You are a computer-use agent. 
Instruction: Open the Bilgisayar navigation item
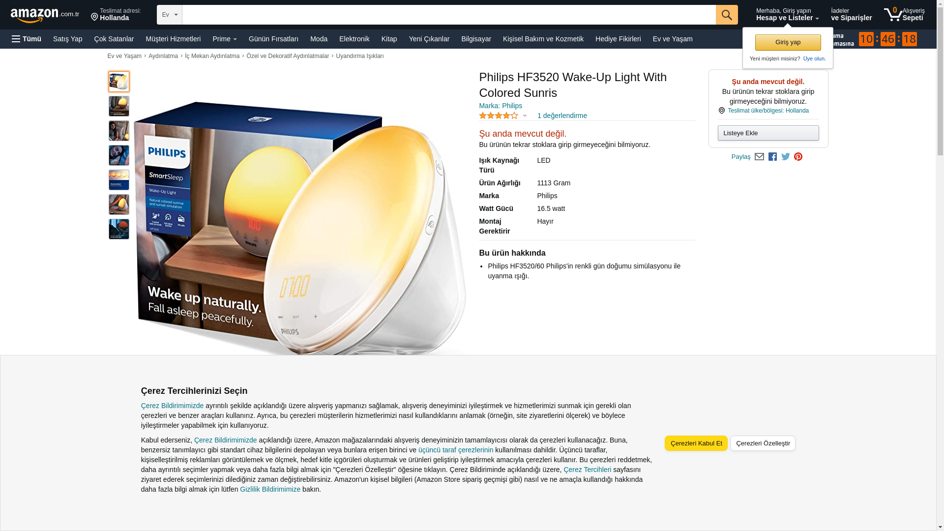[476, 39]
